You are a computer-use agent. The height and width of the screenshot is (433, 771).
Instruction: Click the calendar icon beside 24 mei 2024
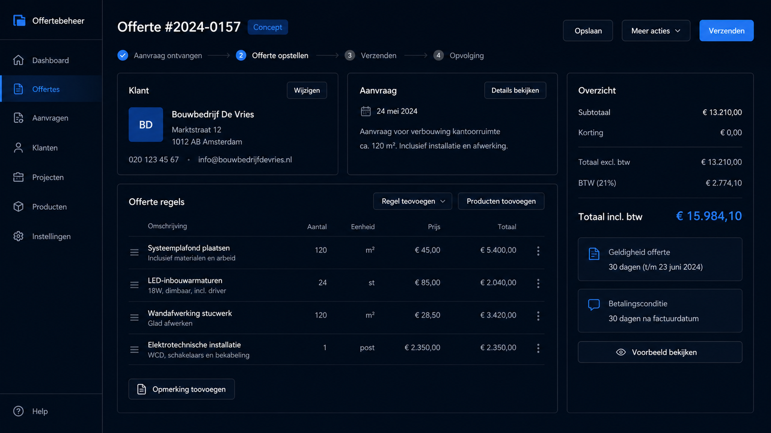pyautogui.click(x=366, y=111)
